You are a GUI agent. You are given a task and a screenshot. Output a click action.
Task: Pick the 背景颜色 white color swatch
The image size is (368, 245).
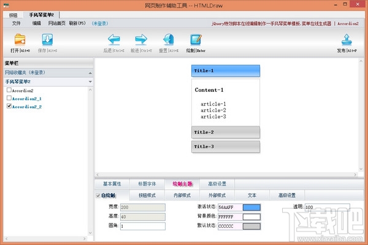(251, 217)
